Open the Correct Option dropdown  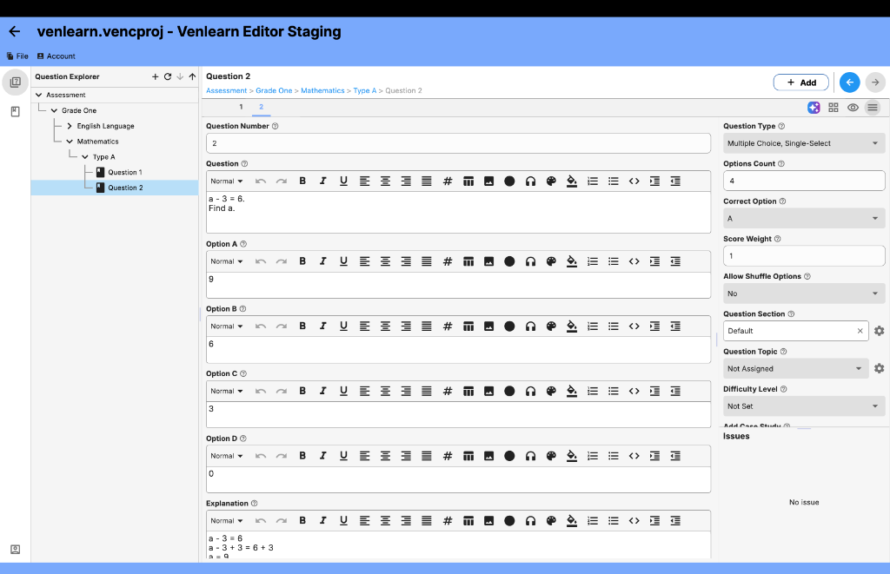point(803,218)
